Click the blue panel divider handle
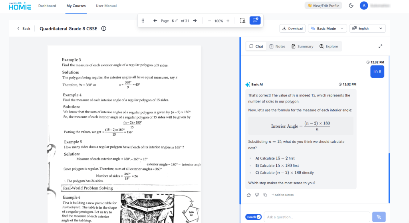 click(x=240, y=120)
